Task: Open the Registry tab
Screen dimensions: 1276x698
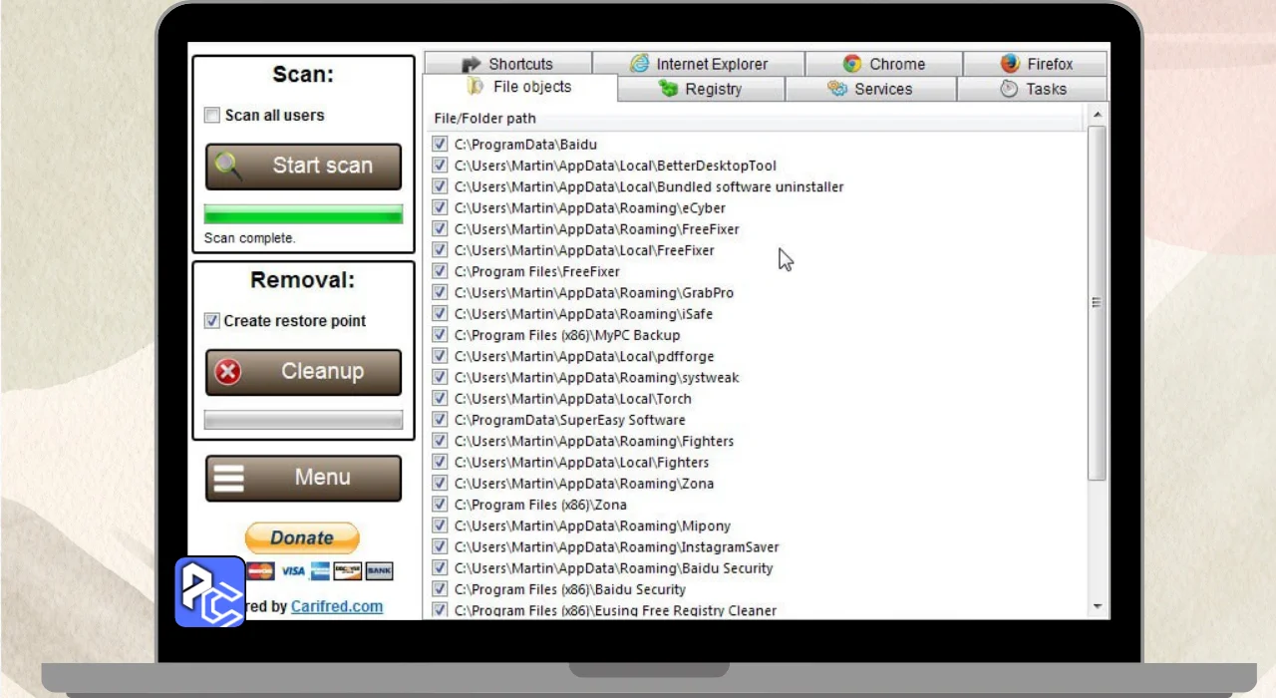Action: click(702, 89)
